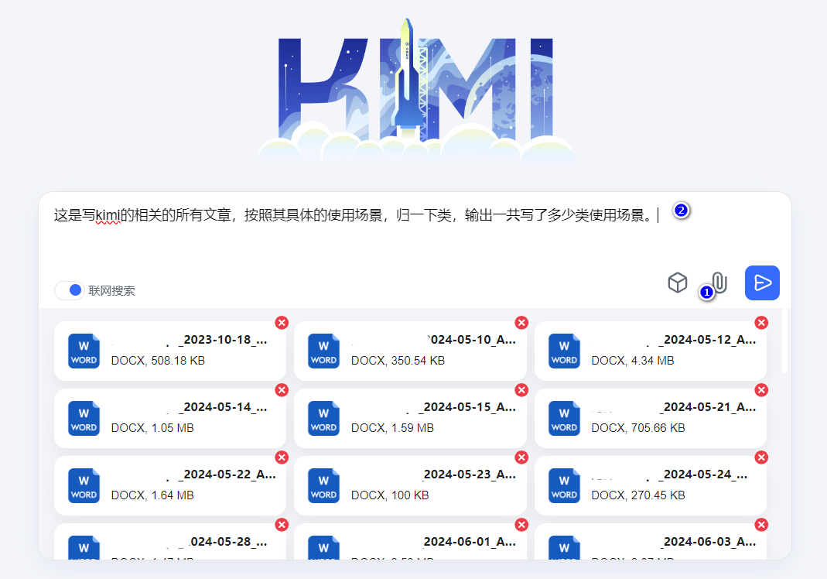
Task: Click the Word icon of the 705.66 KB file
Action: click(x=564, y=419)
